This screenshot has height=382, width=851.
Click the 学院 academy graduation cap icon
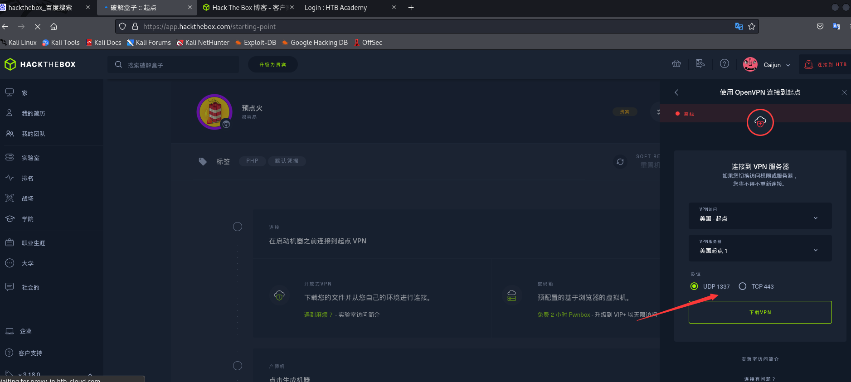[10, 218]
